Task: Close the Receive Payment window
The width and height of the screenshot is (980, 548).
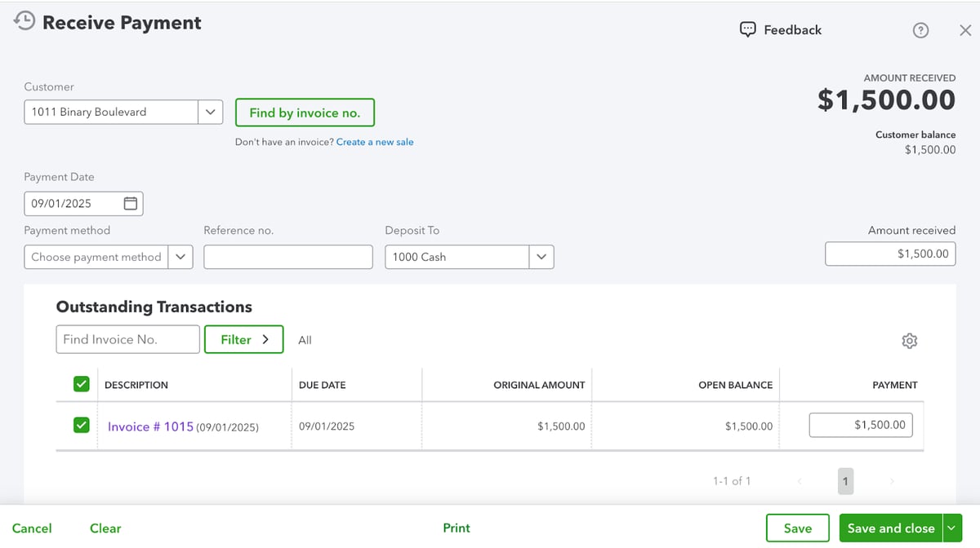Action: coord(964,30)
